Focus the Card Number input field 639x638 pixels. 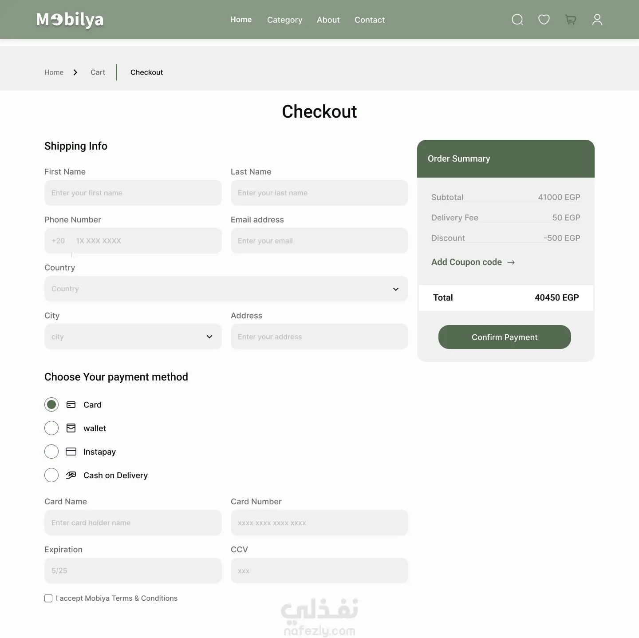coord(319,523)
